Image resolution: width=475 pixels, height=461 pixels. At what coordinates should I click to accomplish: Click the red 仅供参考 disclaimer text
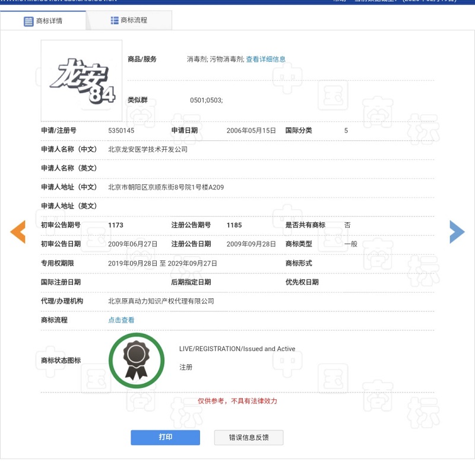click(237, 401)
